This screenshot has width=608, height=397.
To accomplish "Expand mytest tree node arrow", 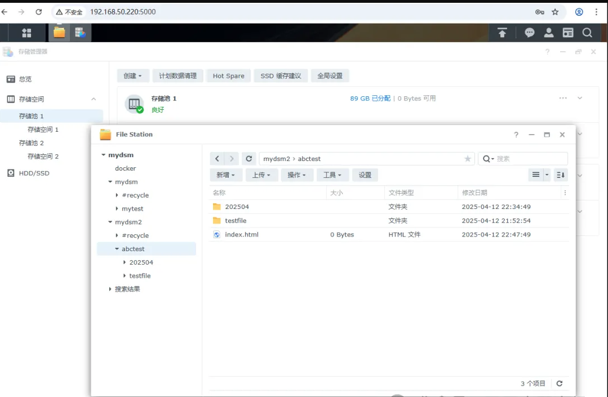I will 117,208.
